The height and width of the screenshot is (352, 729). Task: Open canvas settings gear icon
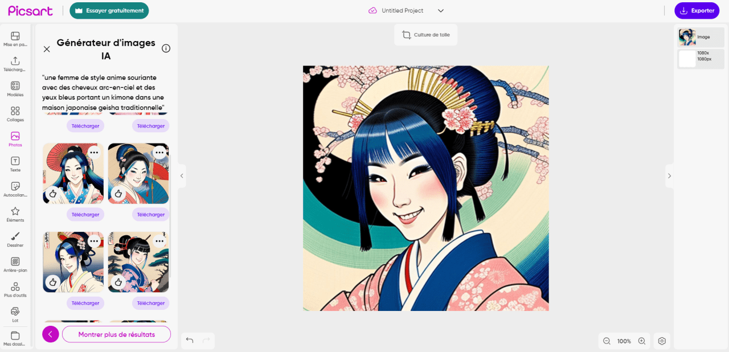tap(662, 341)
